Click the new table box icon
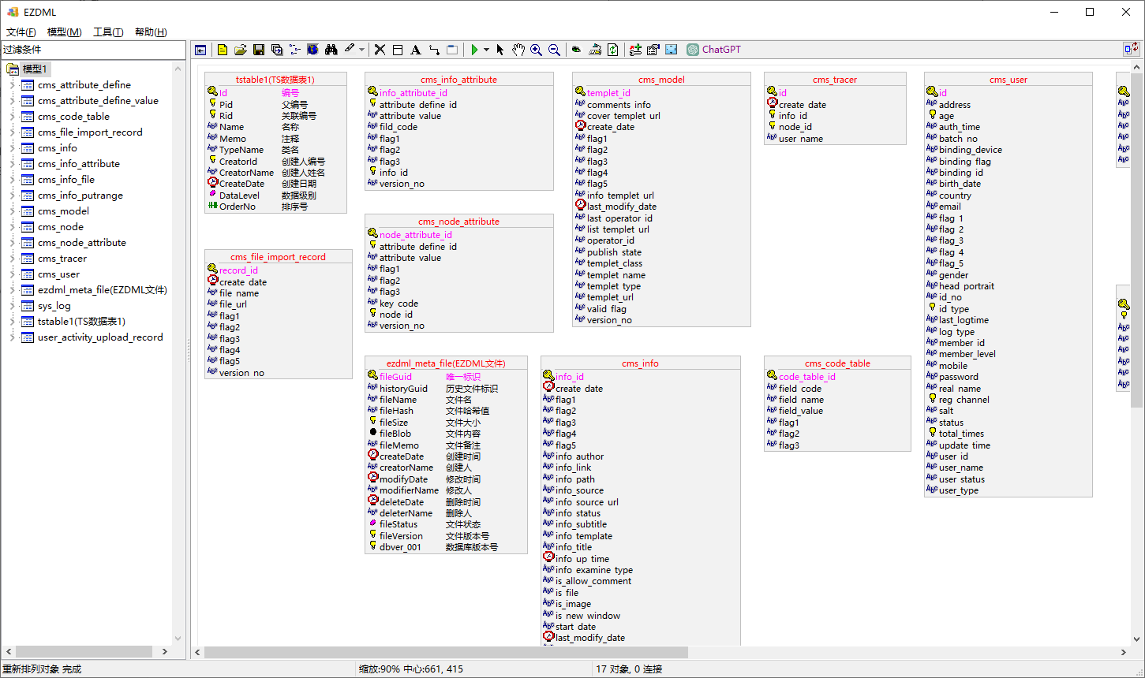The image size is (1145, 678). point(398,50)
